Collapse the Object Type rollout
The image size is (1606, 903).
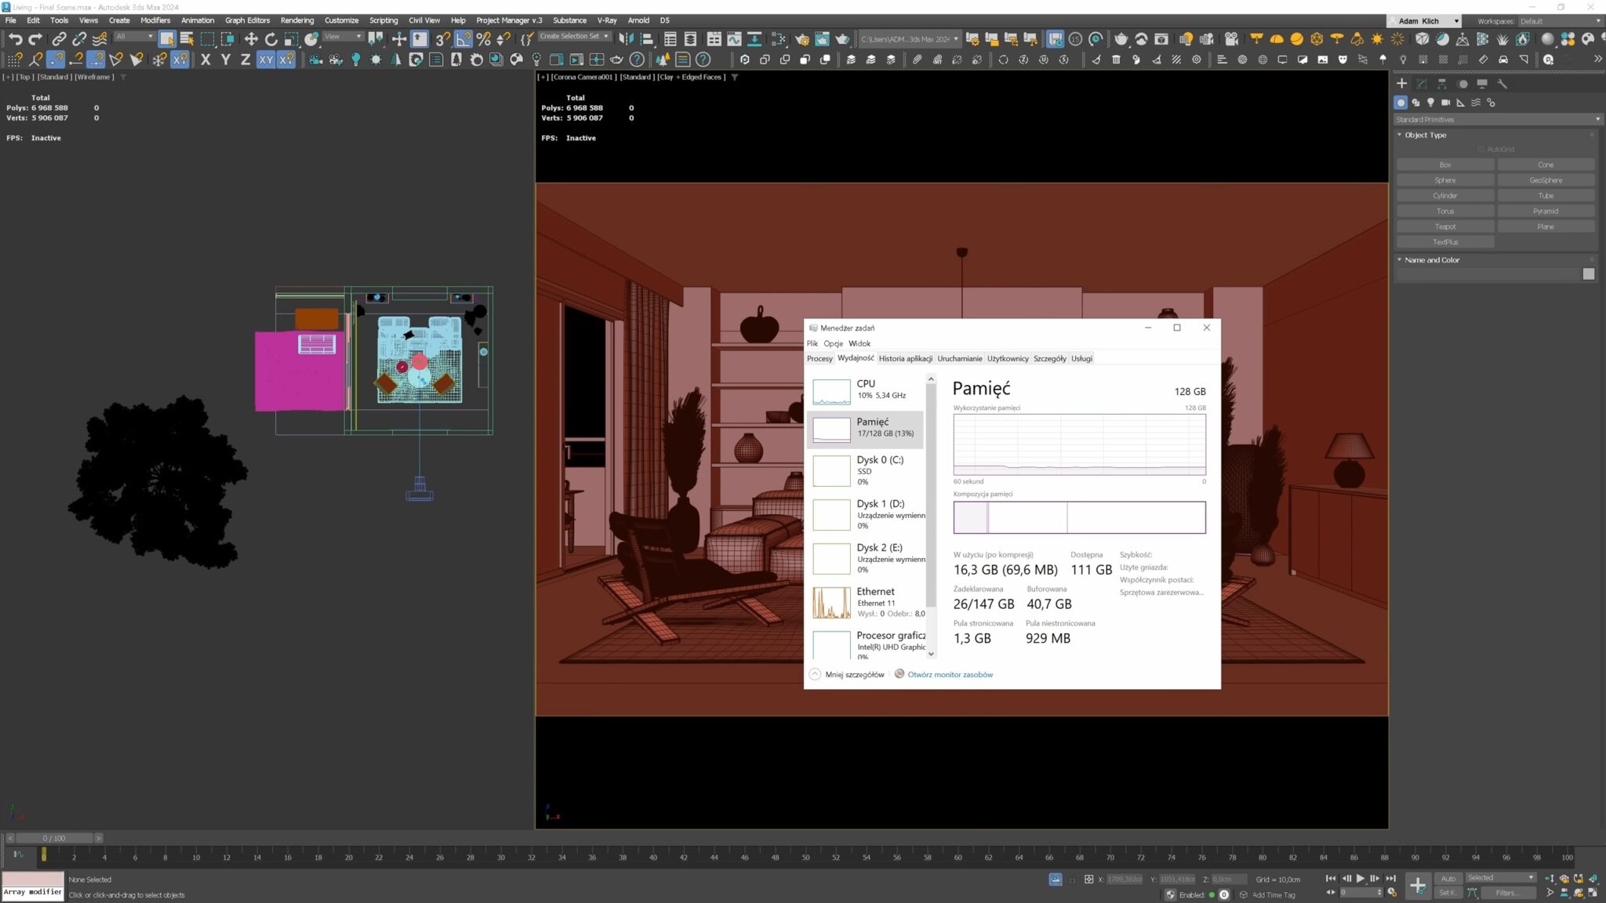(1400, 135)
